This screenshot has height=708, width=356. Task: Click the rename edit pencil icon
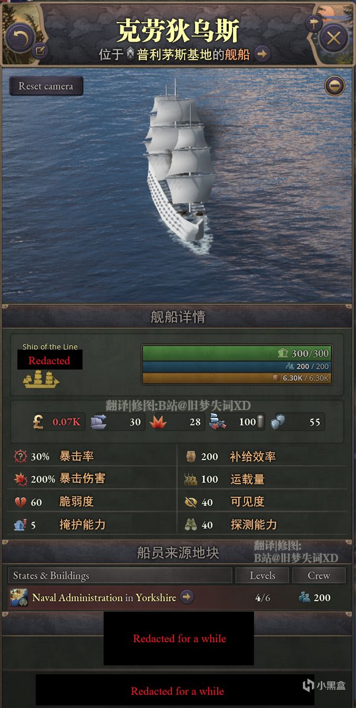click(40, 51)
